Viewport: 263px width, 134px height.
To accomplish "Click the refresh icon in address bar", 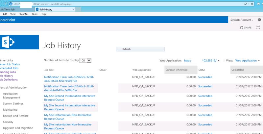I will click(252, 4).
